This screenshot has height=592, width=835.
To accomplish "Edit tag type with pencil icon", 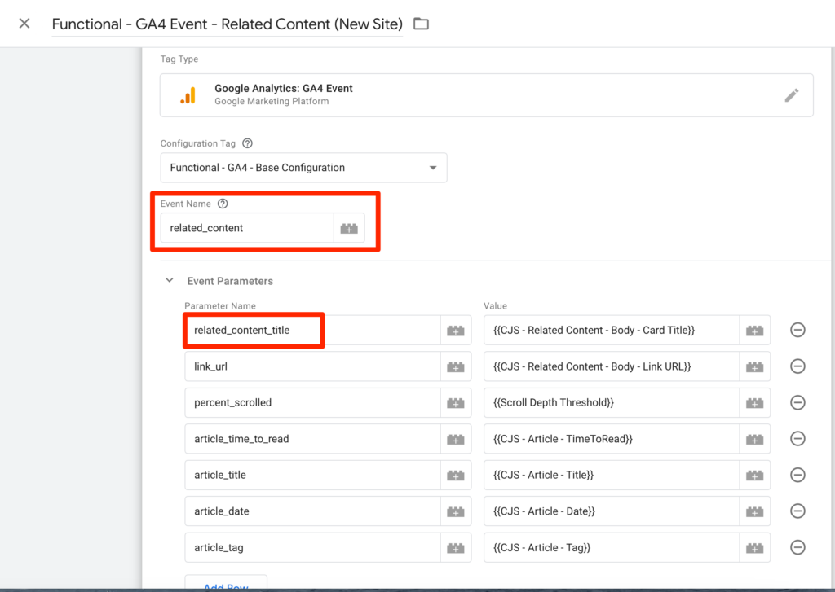I will pyautogui.click(x=791, y=95).
